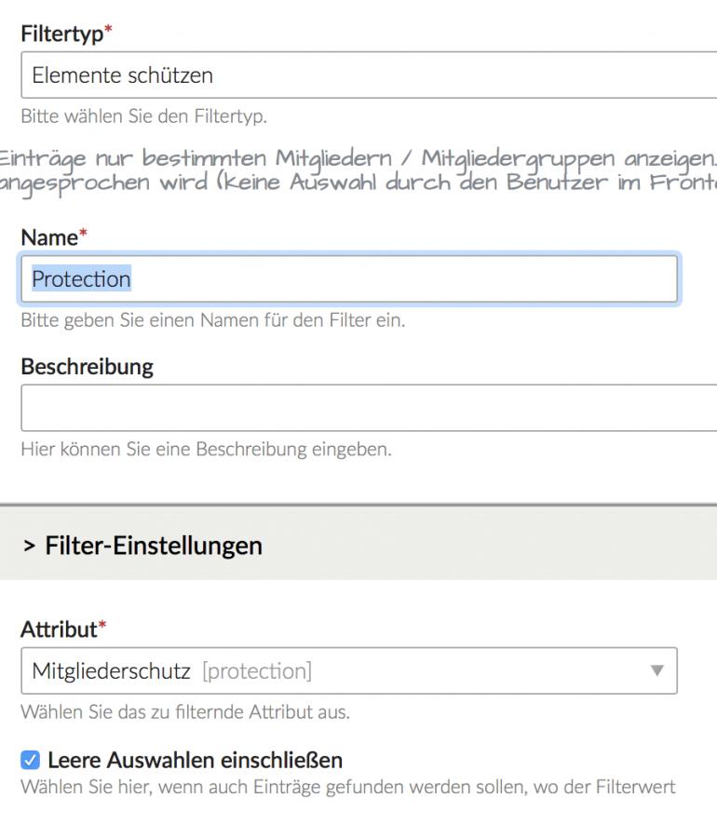Click hint Bitte geben Sie einen Namen

tap(213, 320)
